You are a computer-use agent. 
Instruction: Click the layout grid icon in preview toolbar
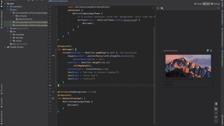pyautogui.click(x=162, y=8)
